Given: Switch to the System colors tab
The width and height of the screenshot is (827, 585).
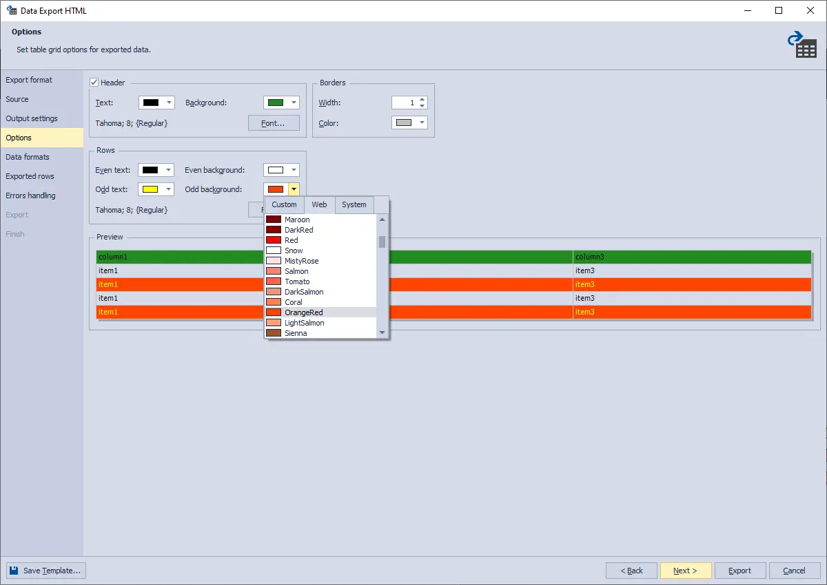Looking at the screenshot, I should pyautogui.click(x=354, y=204).
